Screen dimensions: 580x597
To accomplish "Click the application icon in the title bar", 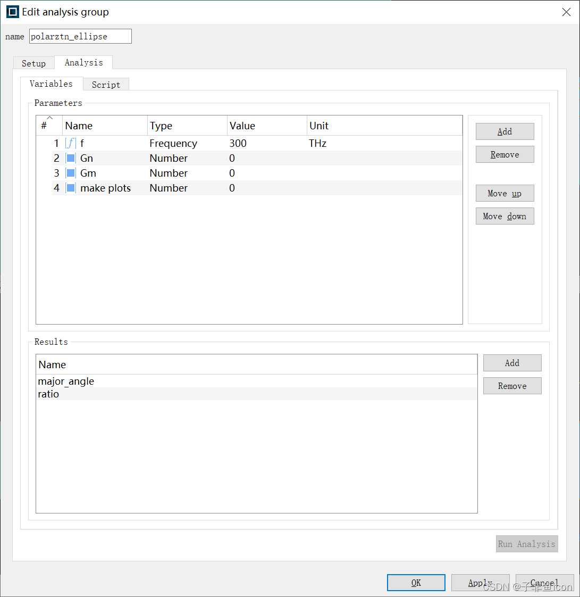I will click(13, 12).
